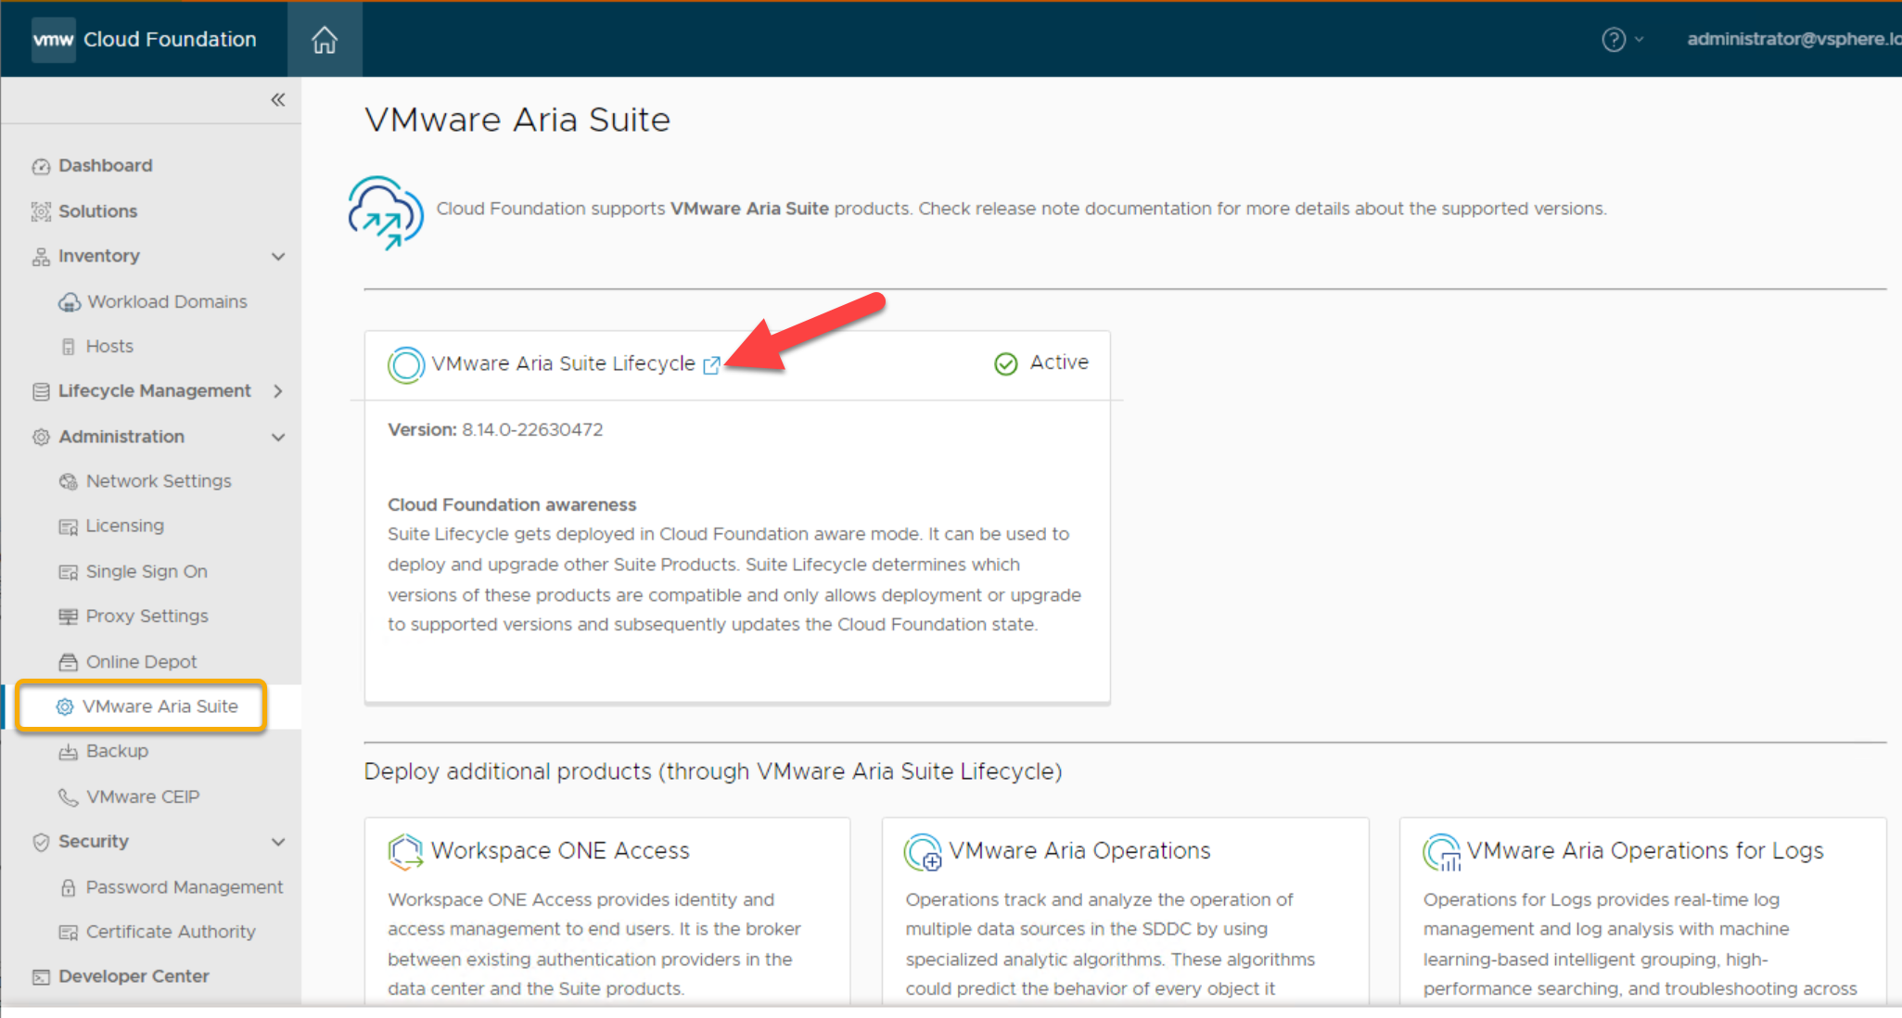Select Password Management in sidebar
Screen dimensions: 1902x1018
point(184,887)
